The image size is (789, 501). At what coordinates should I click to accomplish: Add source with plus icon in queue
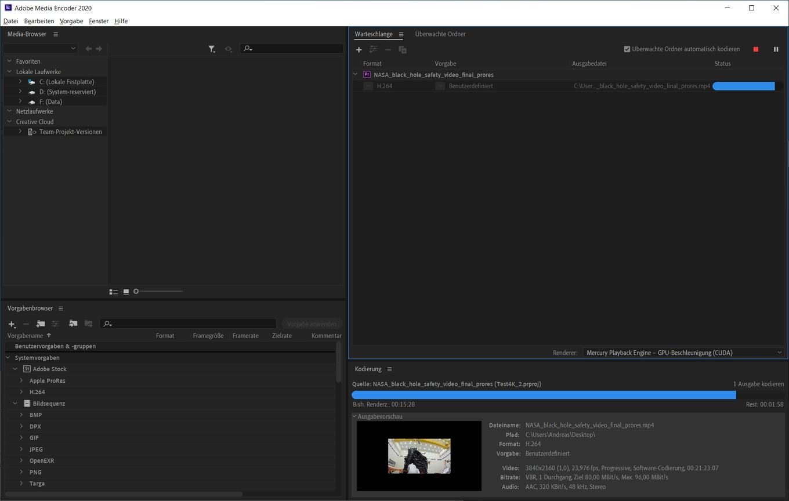click(359, 50)
